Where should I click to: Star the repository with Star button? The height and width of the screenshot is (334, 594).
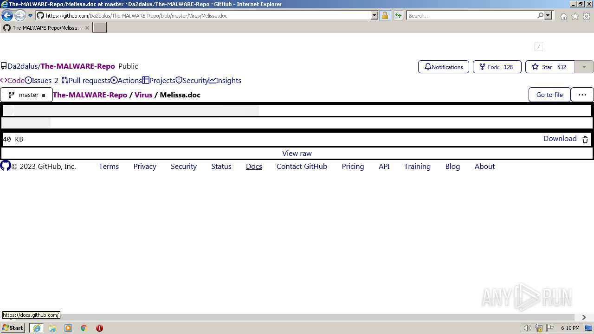pos(550,67)
